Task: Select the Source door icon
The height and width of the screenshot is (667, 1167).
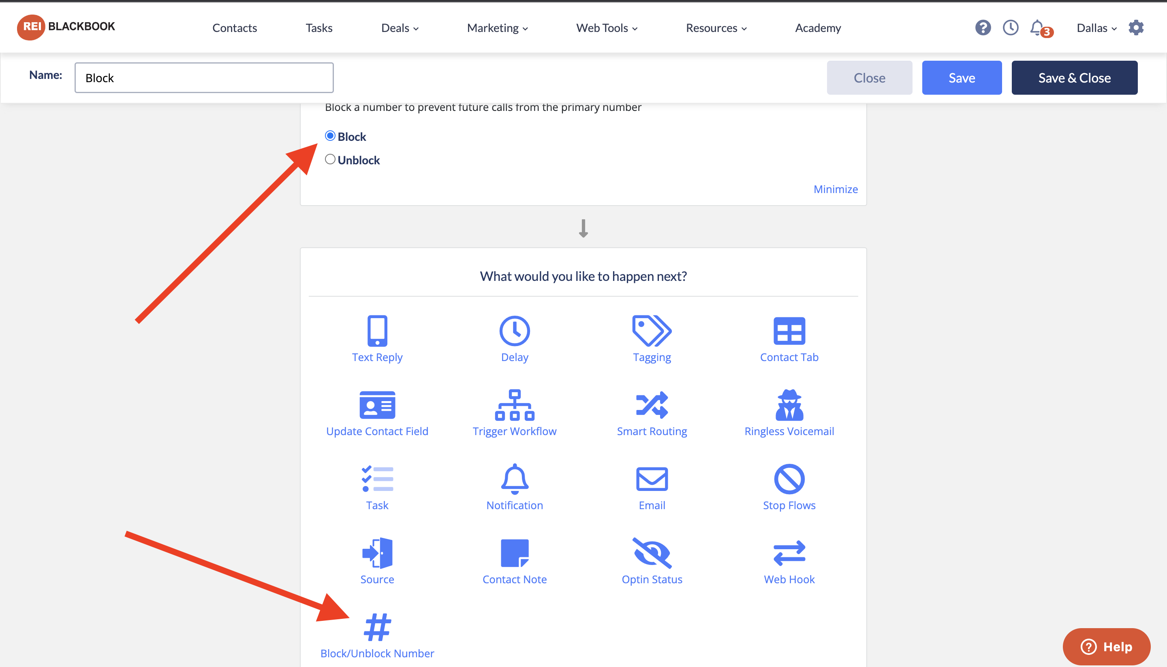Action: [377, 553]
